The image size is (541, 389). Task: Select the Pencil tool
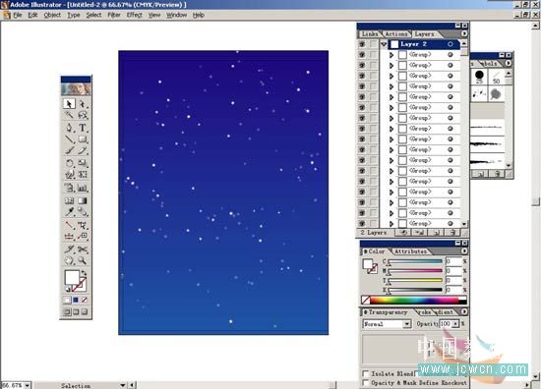[83, 150]
